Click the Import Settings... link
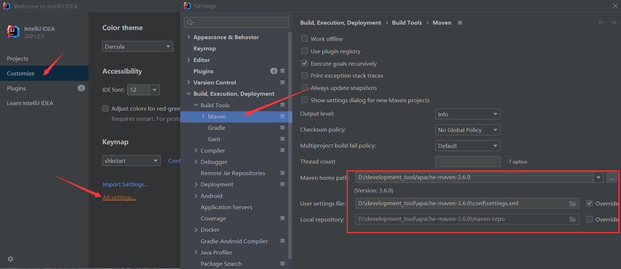The width and height of the screenshot is (621, 269). 126,185
